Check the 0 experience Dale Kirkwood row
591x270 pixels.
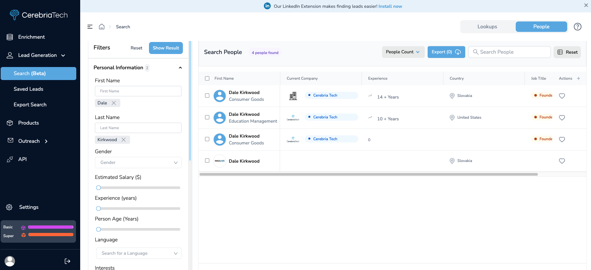[x=207, y=139]
